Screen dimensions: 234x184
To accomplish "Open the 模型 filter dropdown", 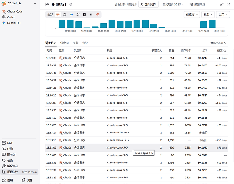I will tap(208, 14).
